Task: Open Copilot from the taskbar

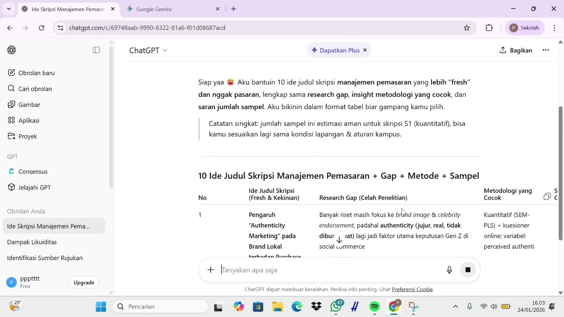Action: click(x=239, y=306)
